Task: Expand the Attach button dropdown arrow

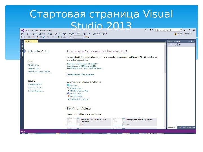Action: click(68, 37)
